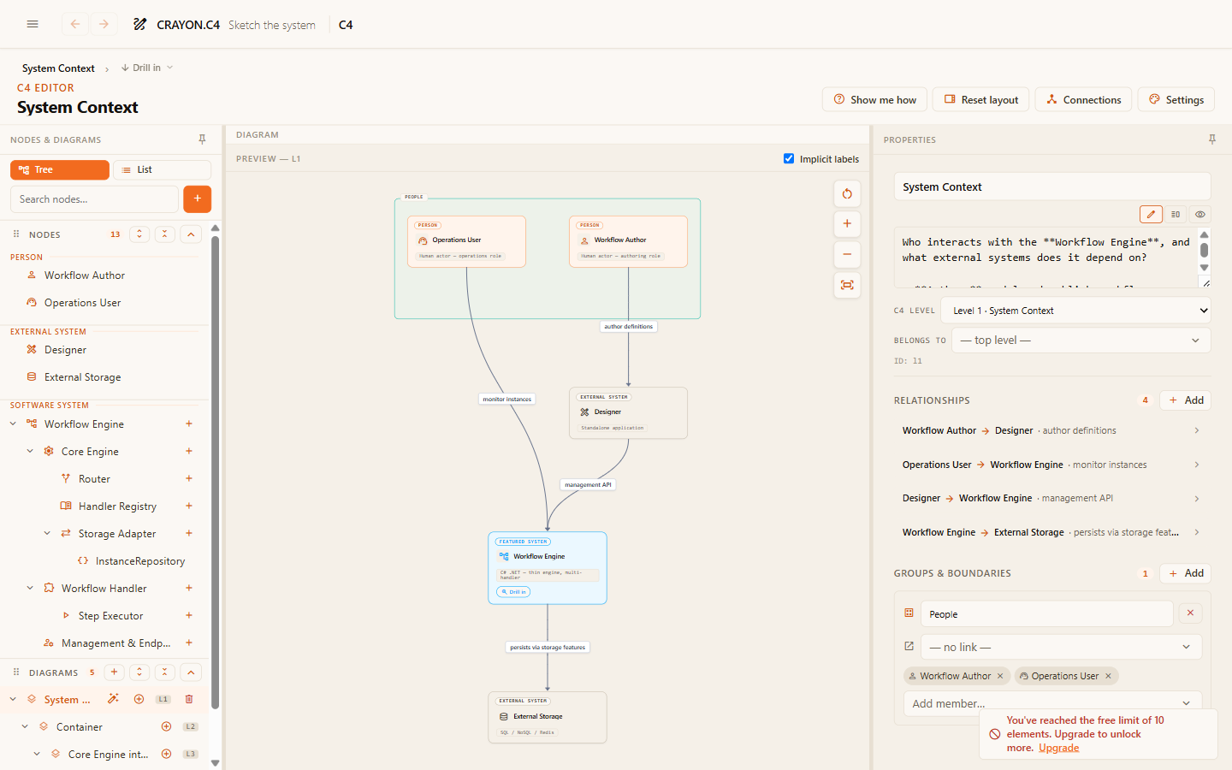Collapse the Core Engine tree node

click(30, 451)
